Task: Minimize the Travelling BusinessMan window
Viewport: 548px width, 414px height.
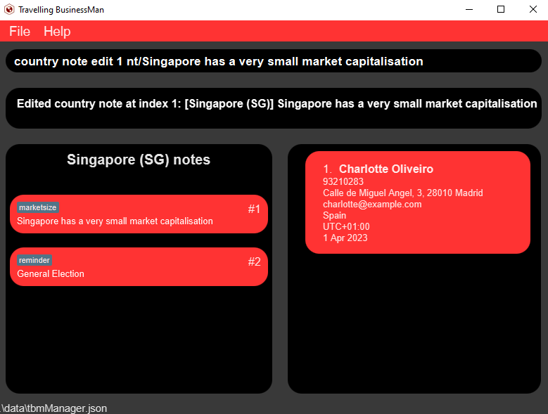Action: click(469, 9)
